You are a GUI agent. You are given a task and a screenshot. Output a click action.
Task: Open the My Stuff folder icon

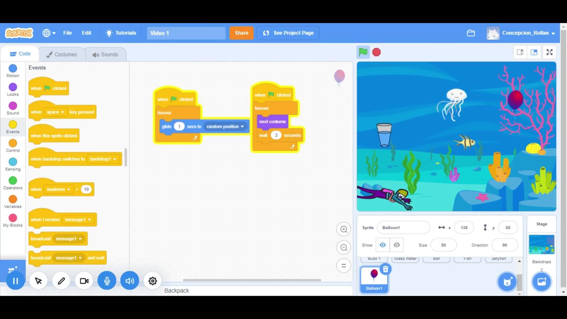471,33
